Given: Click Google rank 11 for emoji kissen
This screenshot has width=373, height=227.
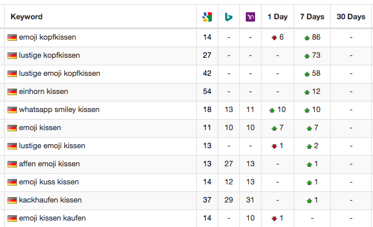Looking at the screenshot, I should pyautogui.click(x=207, y=128).
